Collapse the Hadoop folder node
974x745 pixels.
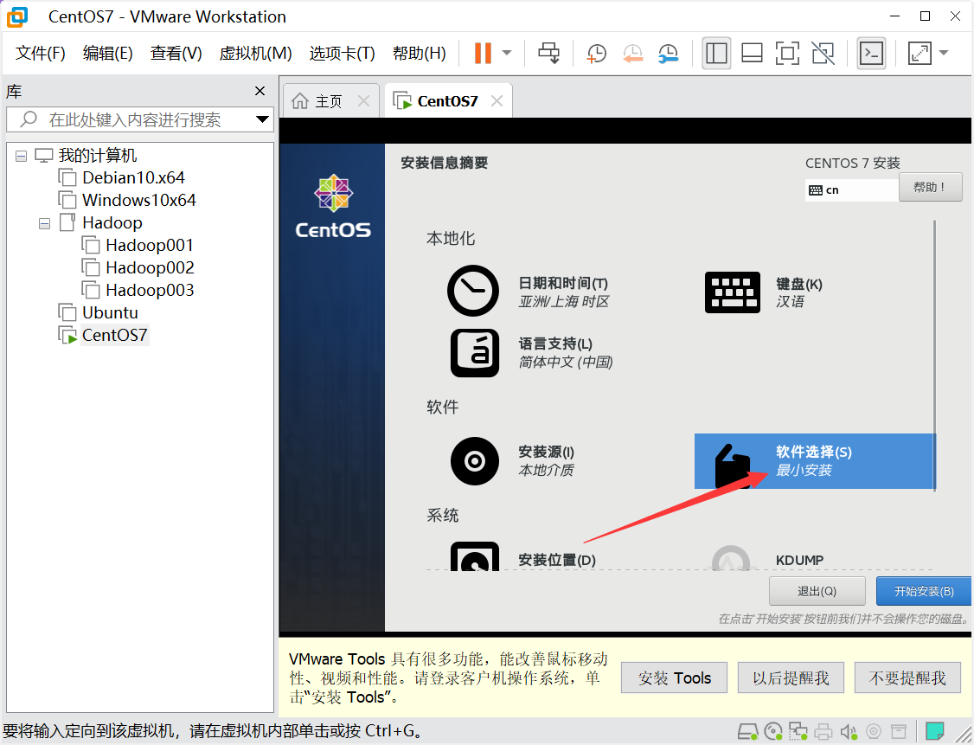(x=44, y=223)
